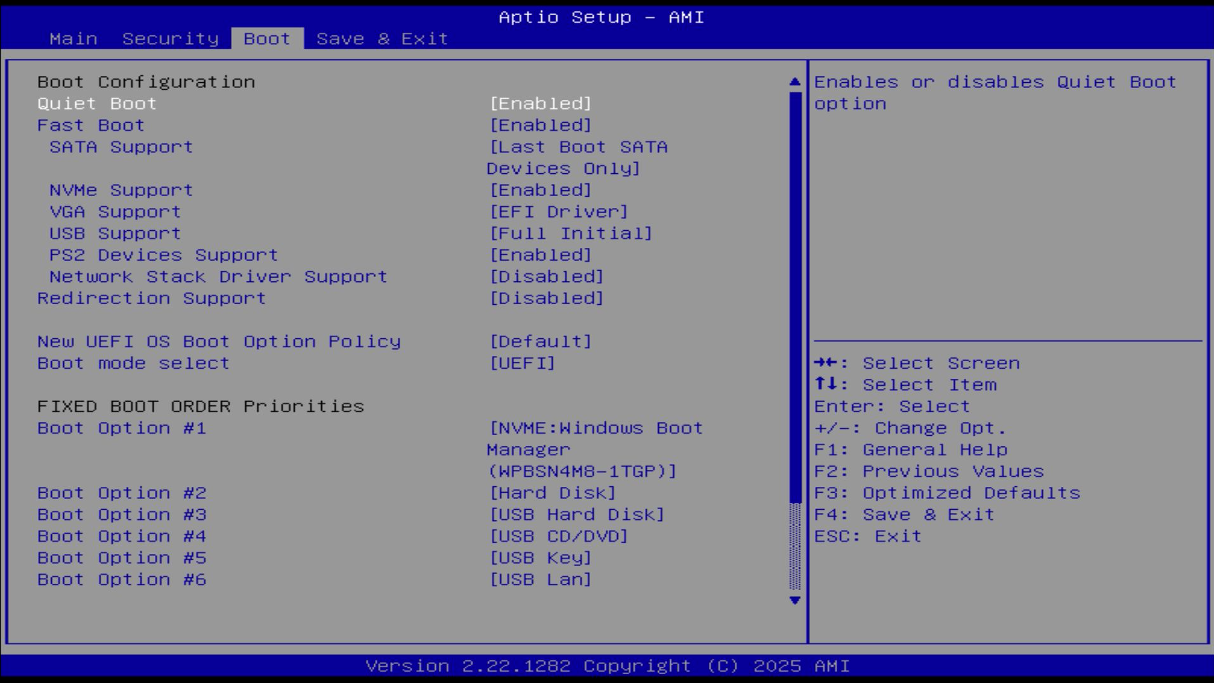
Task: Select the Redirection Support item
Action: coord(151,298)
